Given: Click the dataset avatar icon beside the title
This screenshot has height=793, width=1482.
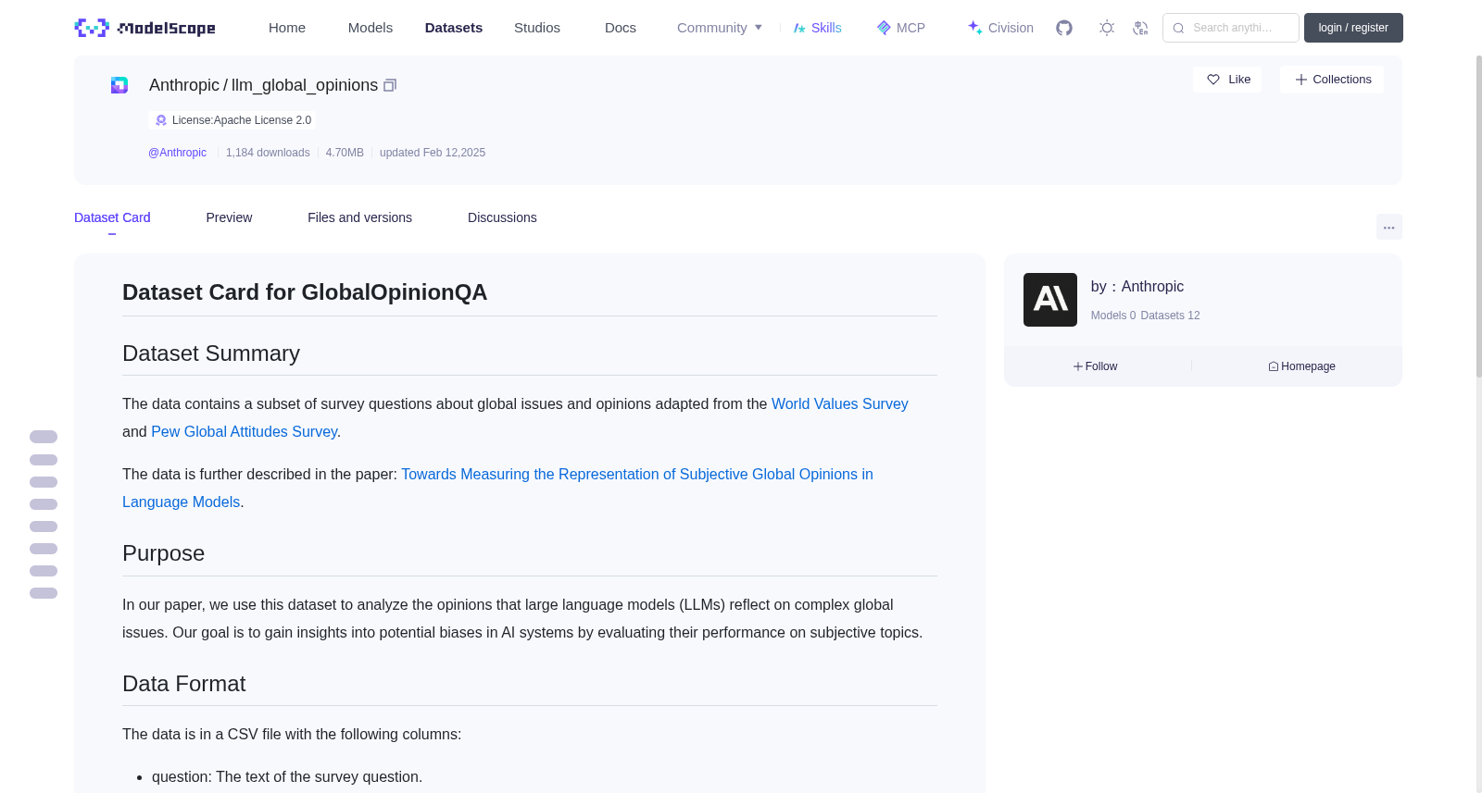Looking at the screenshot, I should 119,85.
